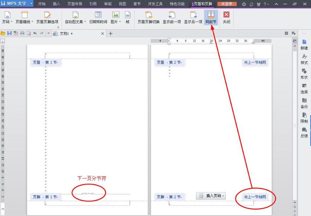Toggle 同前节 link to previous section
The width and height of the screenshot is (311, 216).
(210, 15)
